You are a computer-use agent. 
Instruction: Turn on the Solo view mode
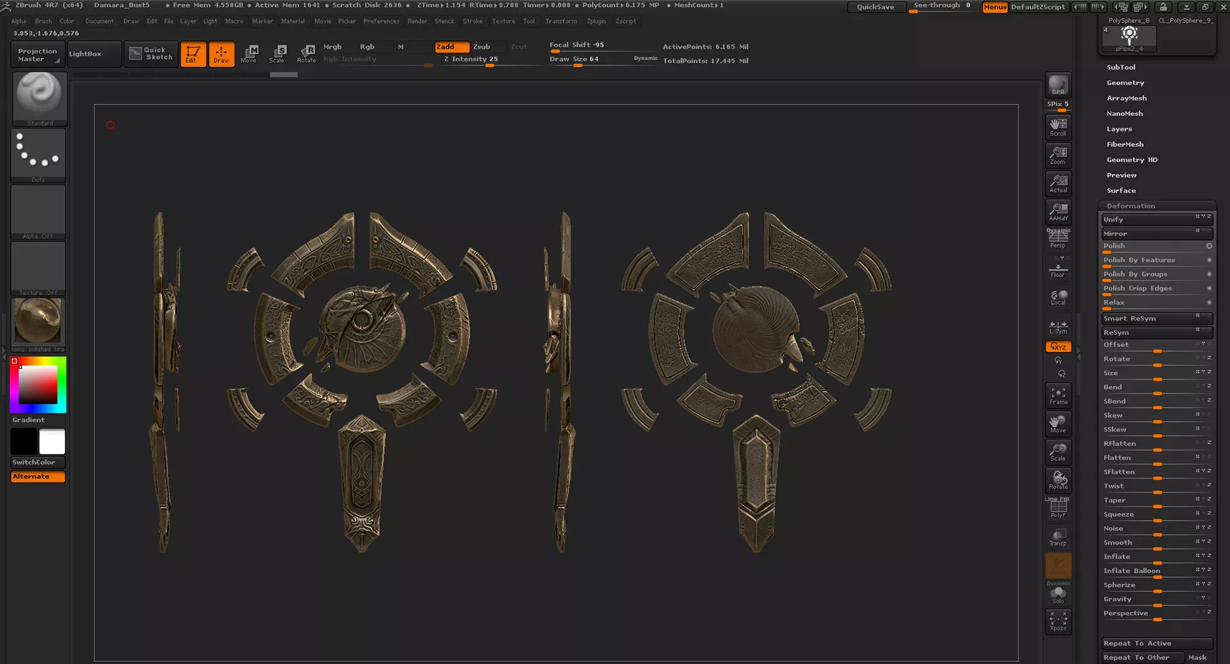pyautogui.click(x=1058, y=595)
